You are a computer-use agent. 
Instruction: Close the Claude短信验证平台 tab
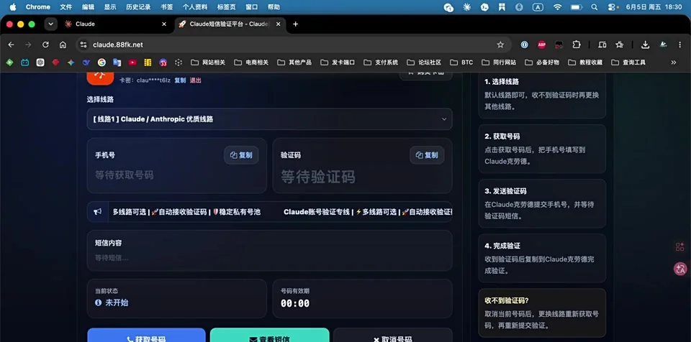[x=278, y=24]
